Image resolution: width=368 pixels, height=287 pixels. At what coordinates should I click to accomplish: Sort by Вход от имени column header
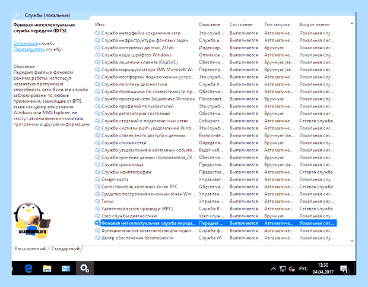315,24
